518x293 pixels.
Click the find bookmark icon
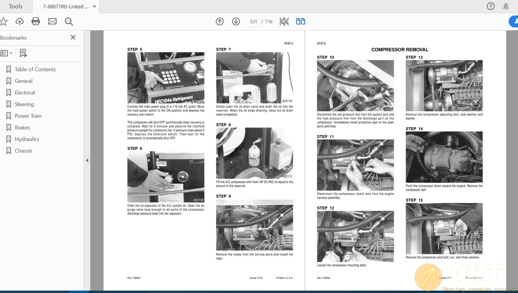tap(23, 53)
